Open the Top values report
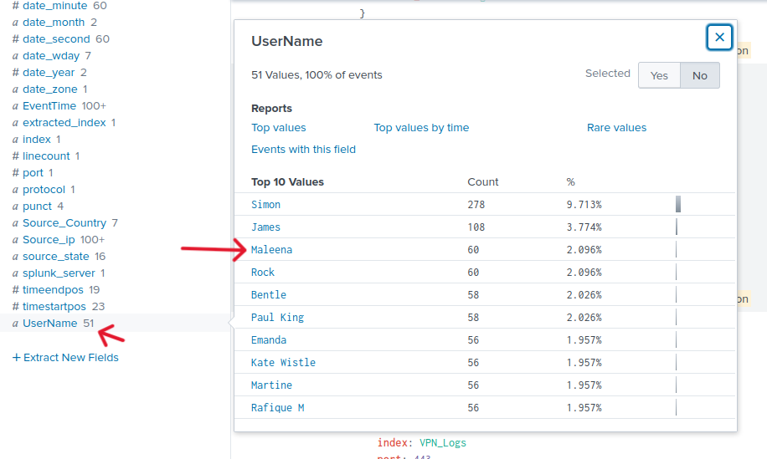The height and width of the screenshot is (459, 767). coord(279,128)
